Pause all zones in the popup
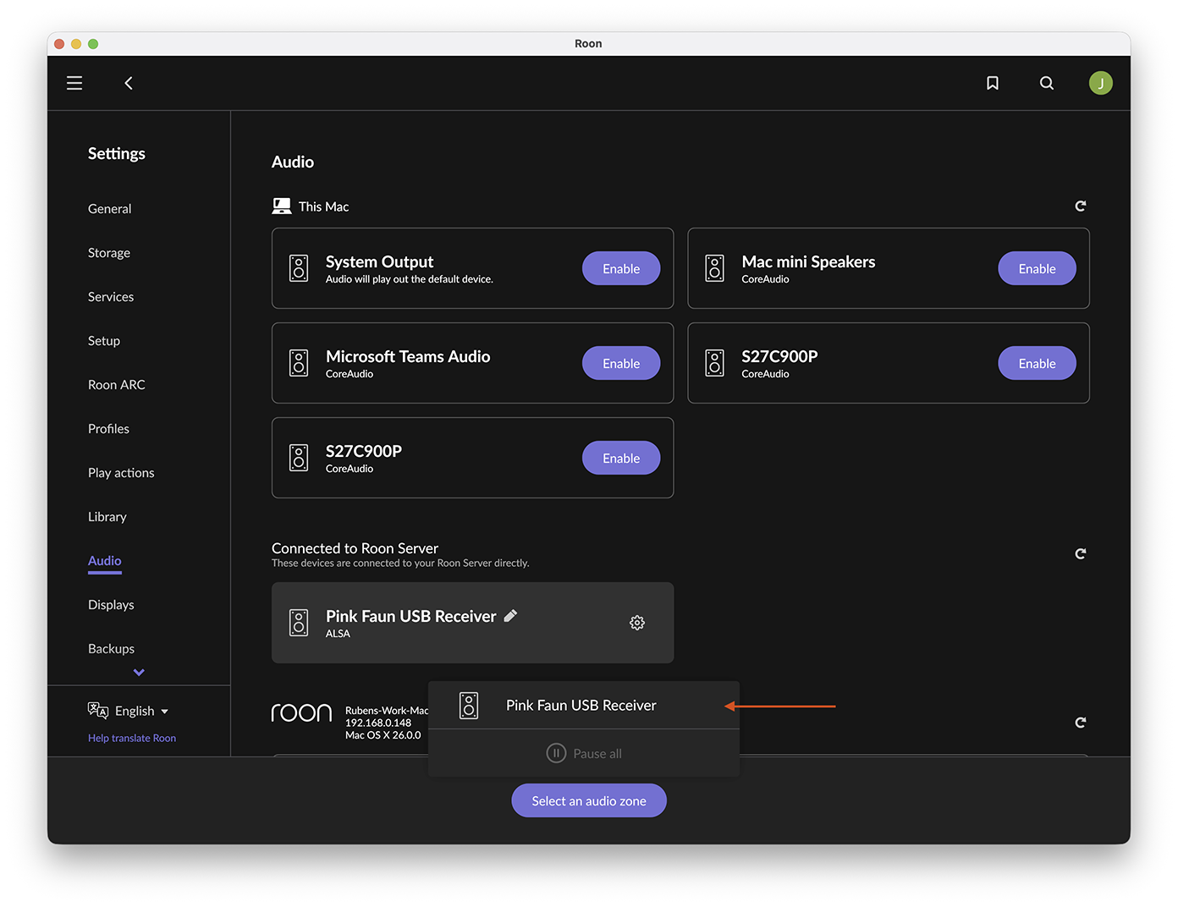The height and width of the screenshot is (907, 1178). point(584,753)
